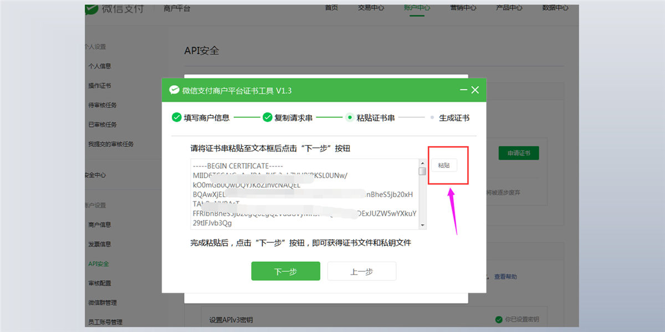Open the 交易中心 tab
The image size is (665, 332).
coord(371,8)
